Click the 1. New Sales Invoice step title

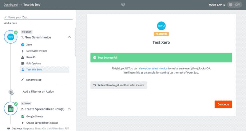[36, 37]
